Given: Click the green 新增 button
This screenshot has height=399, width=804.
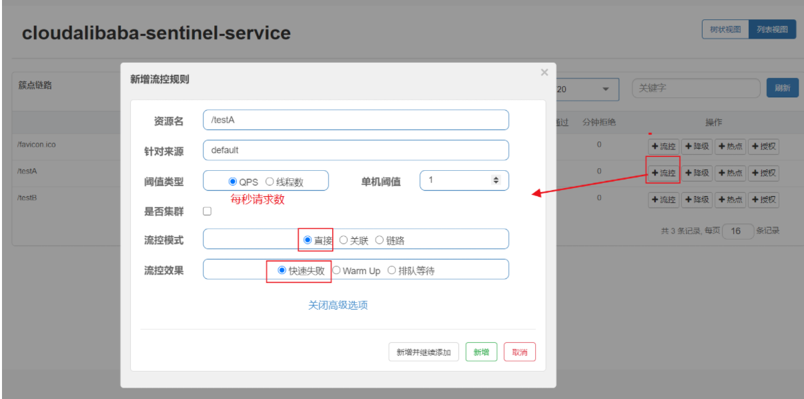Looking at the screenshot, I should pyautogui.click(x=481, y=352).
